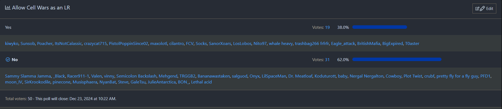Click the poll chart icon beside title
Image resolution: width=502 pixels, height=109 pixels.
(8, 8)
